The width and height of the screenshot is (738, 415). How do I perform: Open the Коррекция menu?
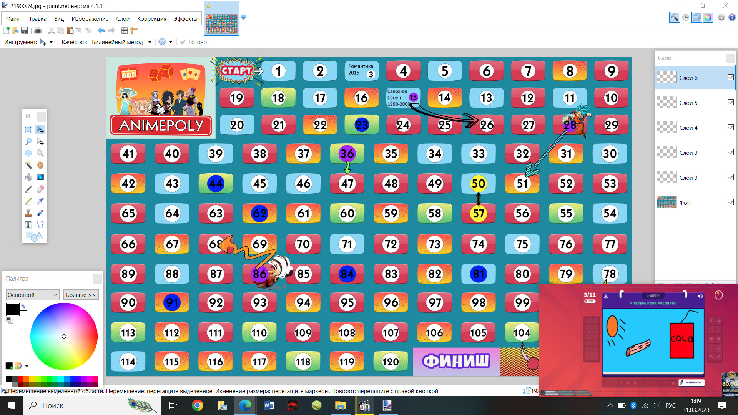pos(151,19)
